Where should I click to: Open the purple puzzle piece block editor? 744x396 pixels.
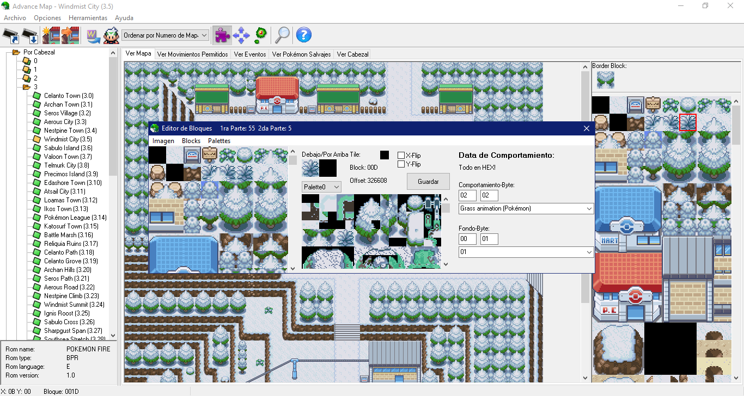click(x=222, y=35)
